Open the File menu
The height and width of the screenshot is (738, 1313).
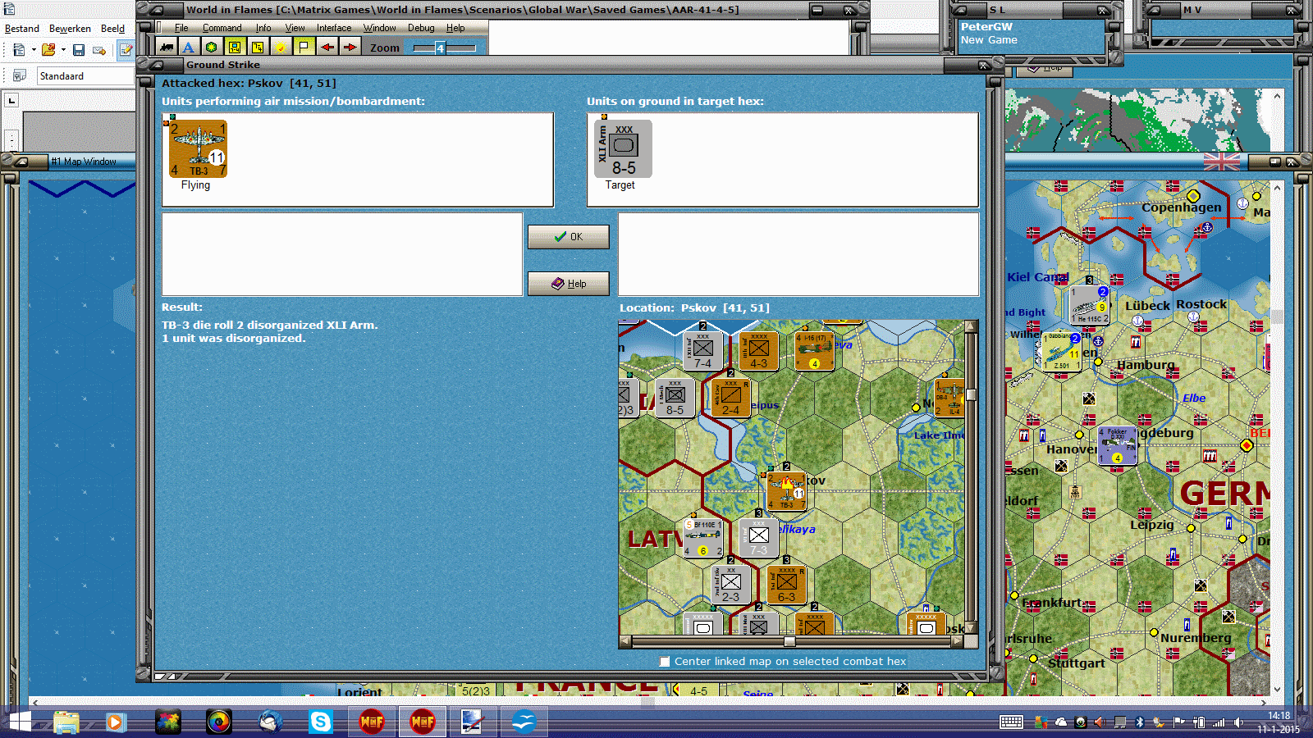(181, 28)
